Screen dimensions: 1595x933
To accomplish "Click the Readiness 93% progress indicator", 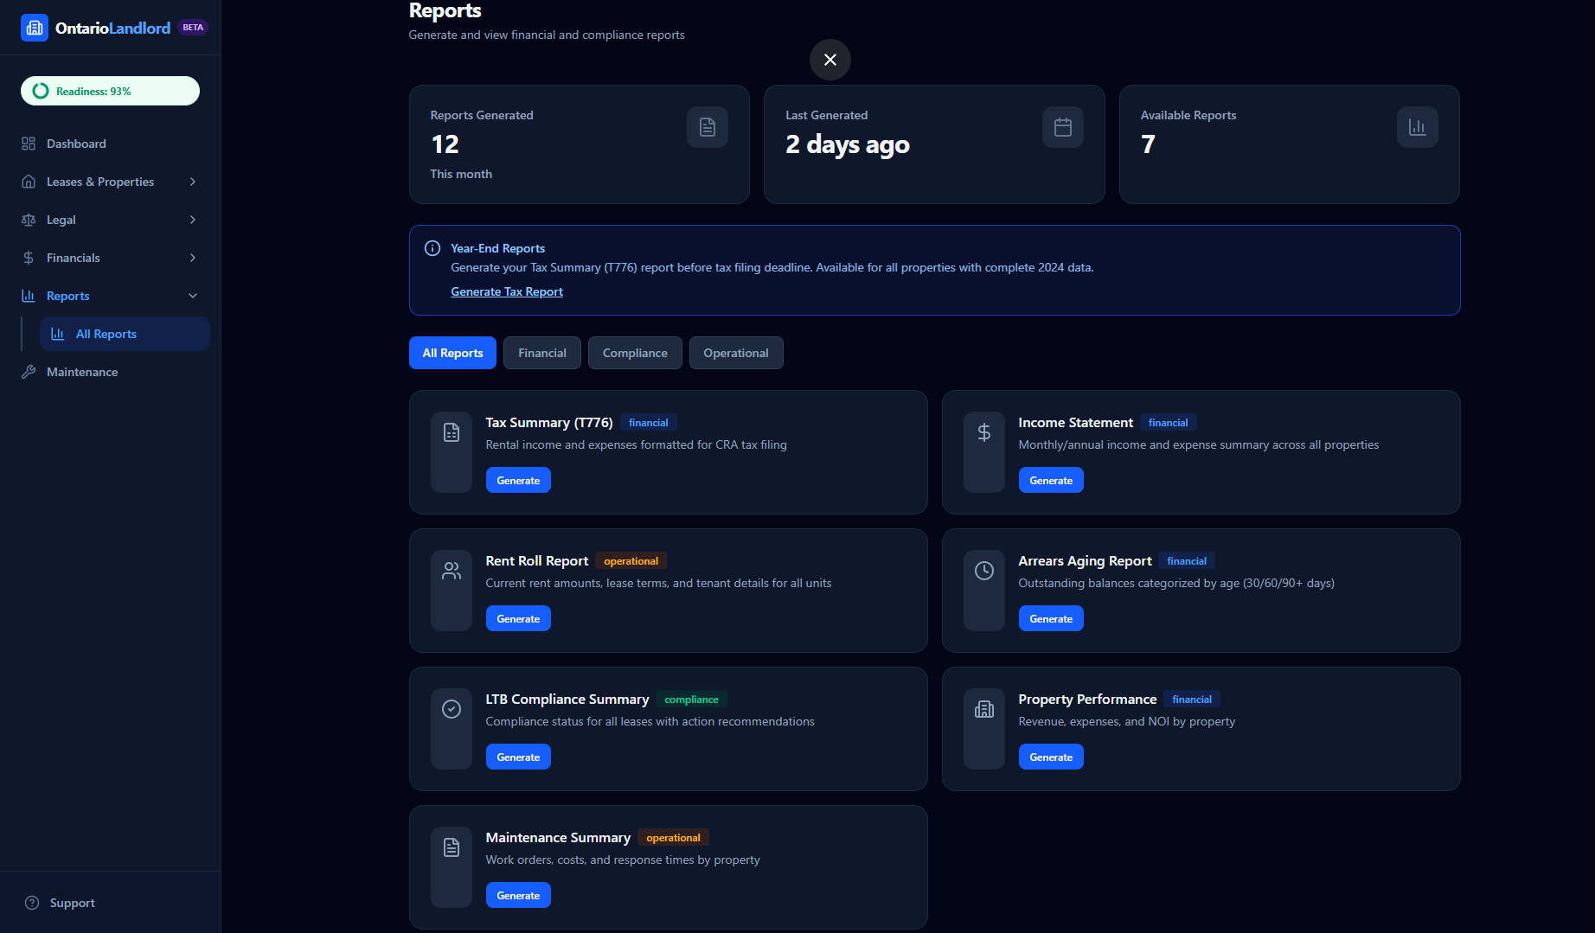I will pos(110,91).
